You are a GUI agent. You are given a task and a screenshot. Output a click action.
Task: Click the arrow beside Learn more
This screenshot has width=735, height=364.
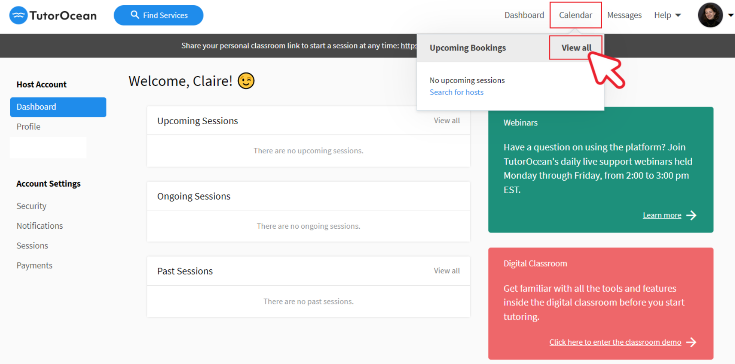(x=691, y=215)
